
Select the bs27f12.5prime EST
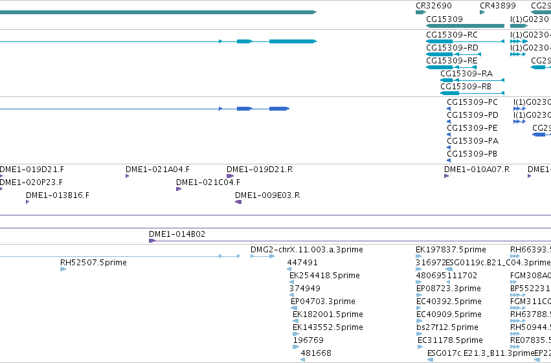pos(447,327)
